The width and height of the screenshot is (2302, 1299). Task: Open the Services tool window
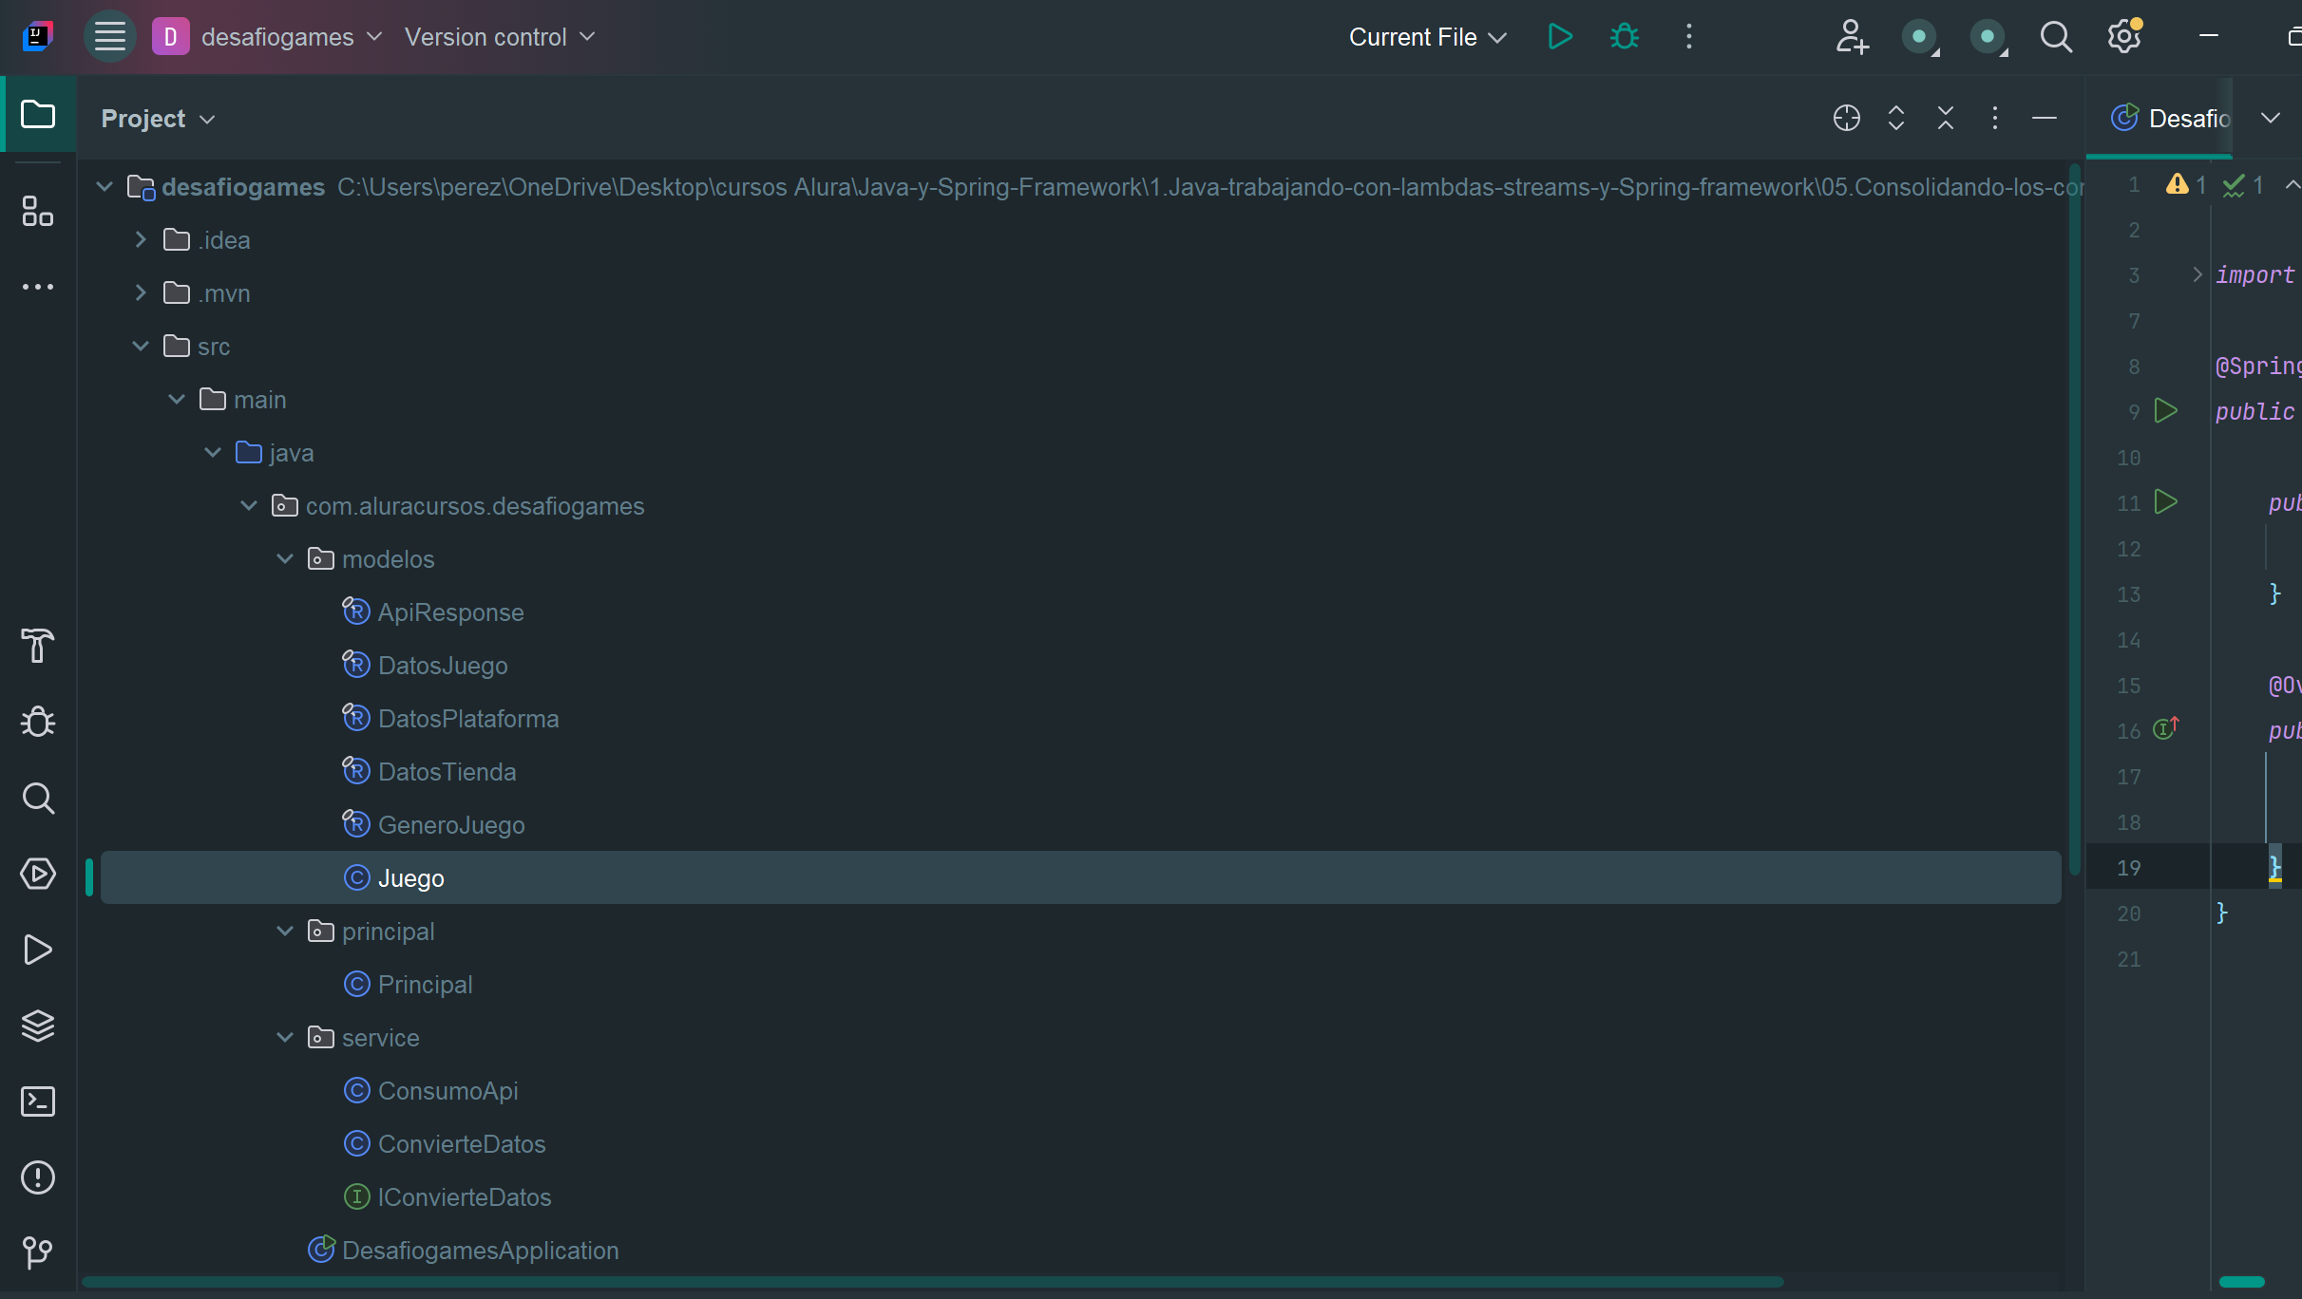click(x=38, y=874)
